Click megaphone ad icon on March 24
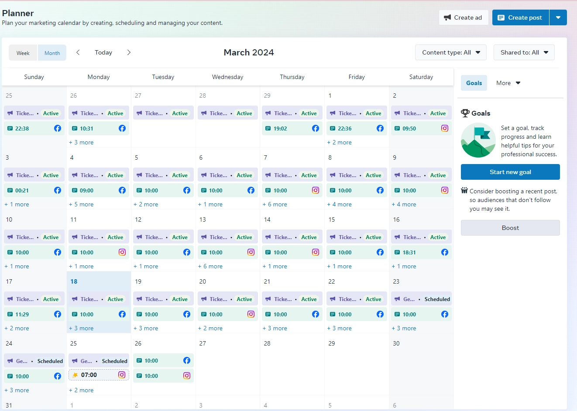This screenshot has height=411, width=577. pyautogui.click(x=10, y=361)
